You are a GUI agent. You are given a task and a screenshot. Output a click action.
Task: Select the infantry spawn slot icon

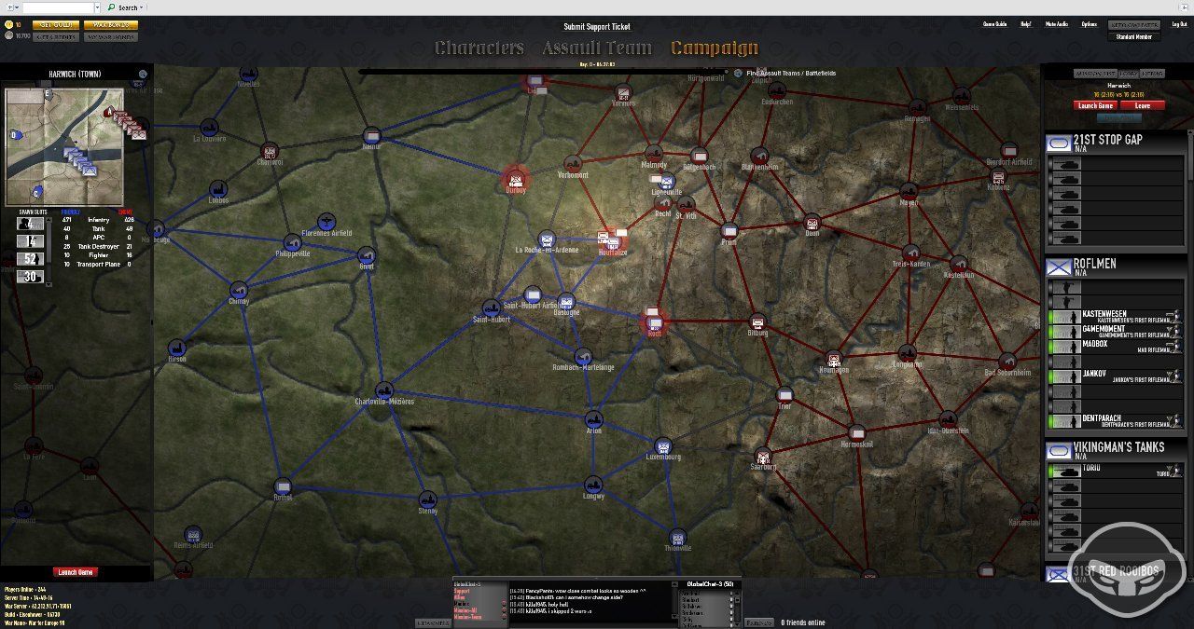tap(29, 224)
